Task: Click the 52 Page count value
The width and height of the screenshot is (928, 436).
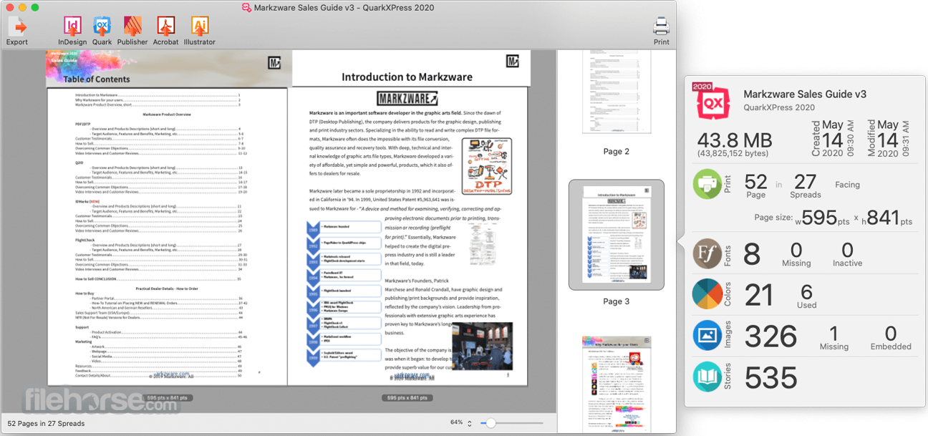Action: [x=755, y=183]
